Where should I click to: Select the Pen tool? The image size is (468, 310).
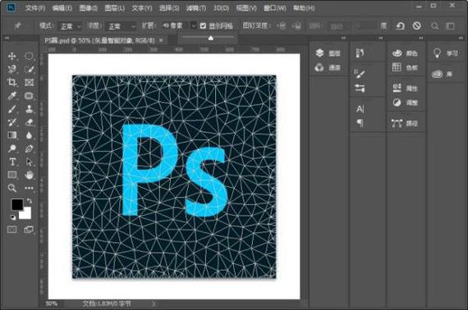click(x=29, y=148)
